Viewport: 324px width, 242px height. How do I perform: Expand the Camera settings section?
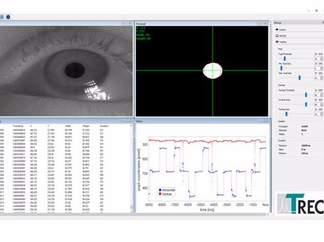click(299, 29)
